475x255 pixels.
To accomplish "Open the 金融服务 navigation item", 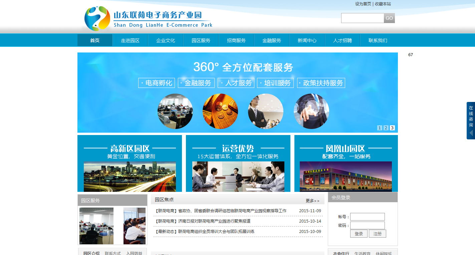I will click(272, 40).
